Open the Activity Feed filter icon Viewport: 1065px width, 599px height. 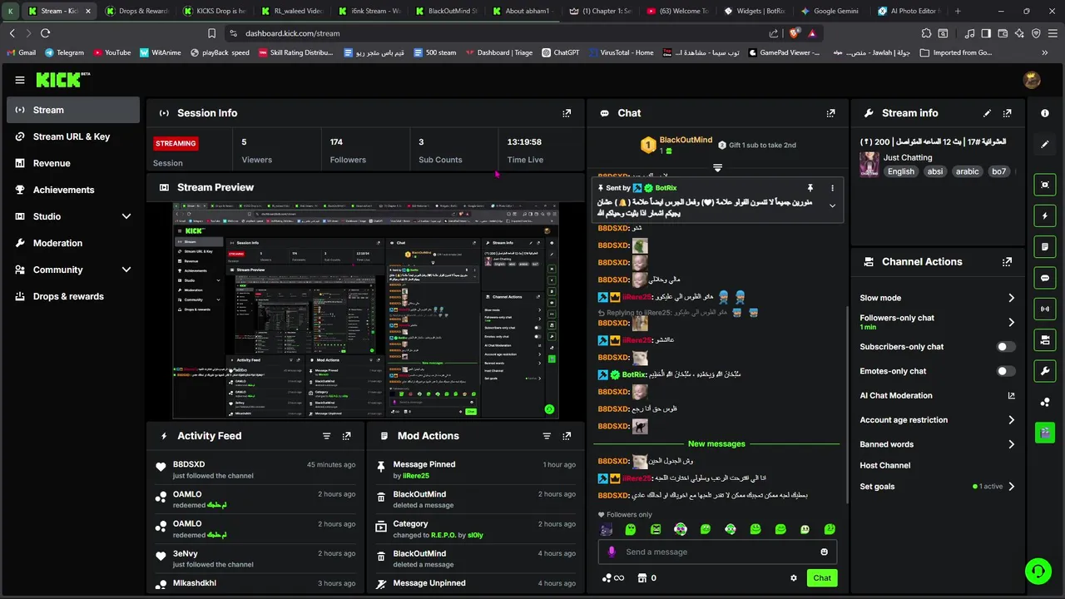(x=326, y=436)
